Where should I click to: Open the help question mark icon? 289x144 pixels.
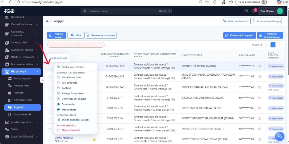coord(246,11)
